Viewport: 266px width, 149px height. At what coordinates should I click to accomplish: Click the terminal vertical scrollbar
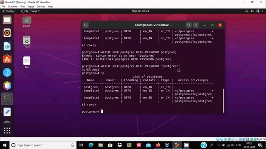point(224,101)
